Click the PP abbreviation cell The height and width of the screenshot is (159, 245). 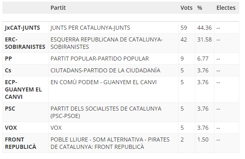tap(25, 59)
